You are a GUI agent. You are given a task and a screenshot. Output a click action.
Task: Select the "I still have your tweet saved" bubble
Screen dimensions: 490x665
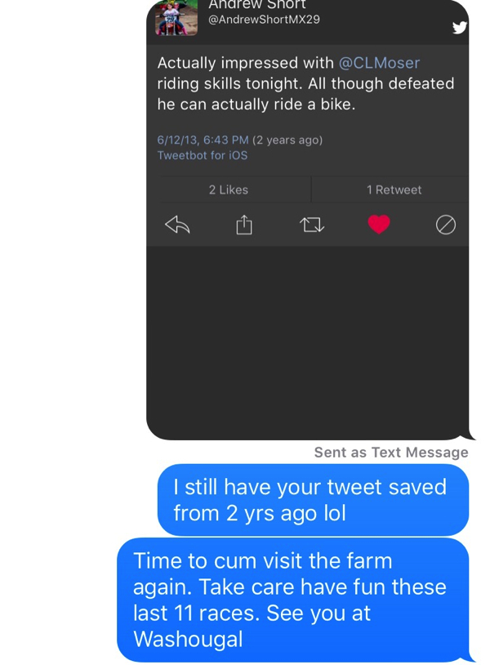coord(313,500)
